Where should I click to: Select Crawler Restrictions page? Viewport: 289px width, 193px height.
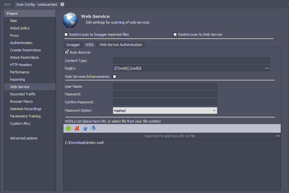(30, 50)
